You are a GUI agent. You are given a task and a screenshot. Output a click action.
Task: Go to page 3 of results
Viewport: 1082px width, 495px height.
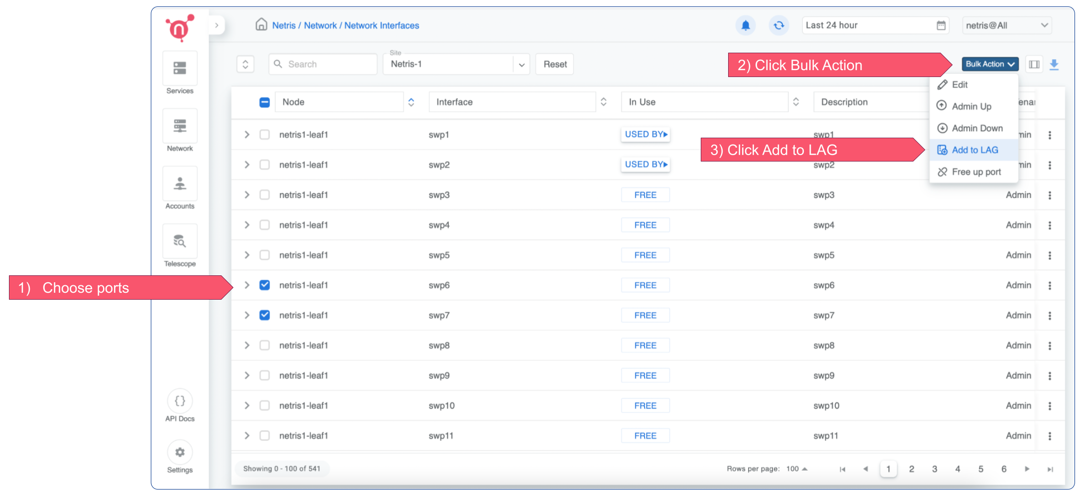pos(934,469)
